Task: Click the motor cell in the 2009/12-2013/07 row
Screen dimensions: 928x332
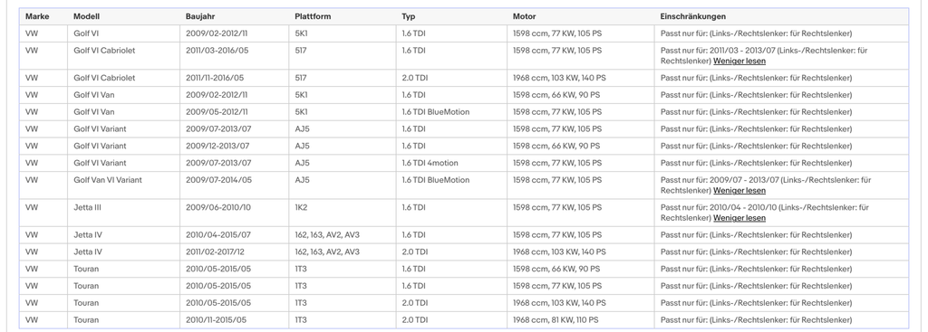Action: coord(556,146)
